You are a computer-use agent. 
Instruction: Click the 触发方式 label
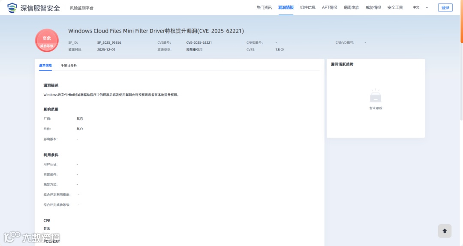[51, 185]
